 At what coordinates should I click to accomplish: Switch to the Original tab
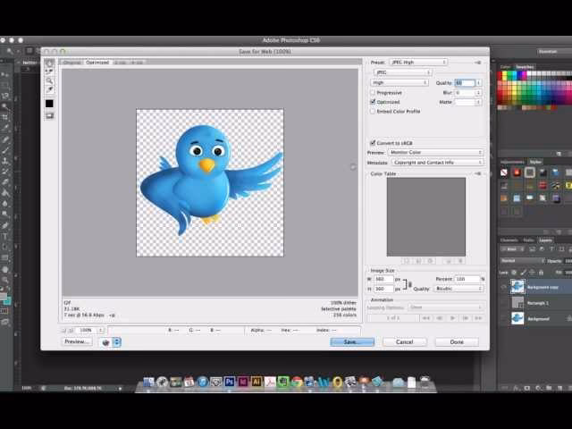pyautogui.click(x=71, y=63)
